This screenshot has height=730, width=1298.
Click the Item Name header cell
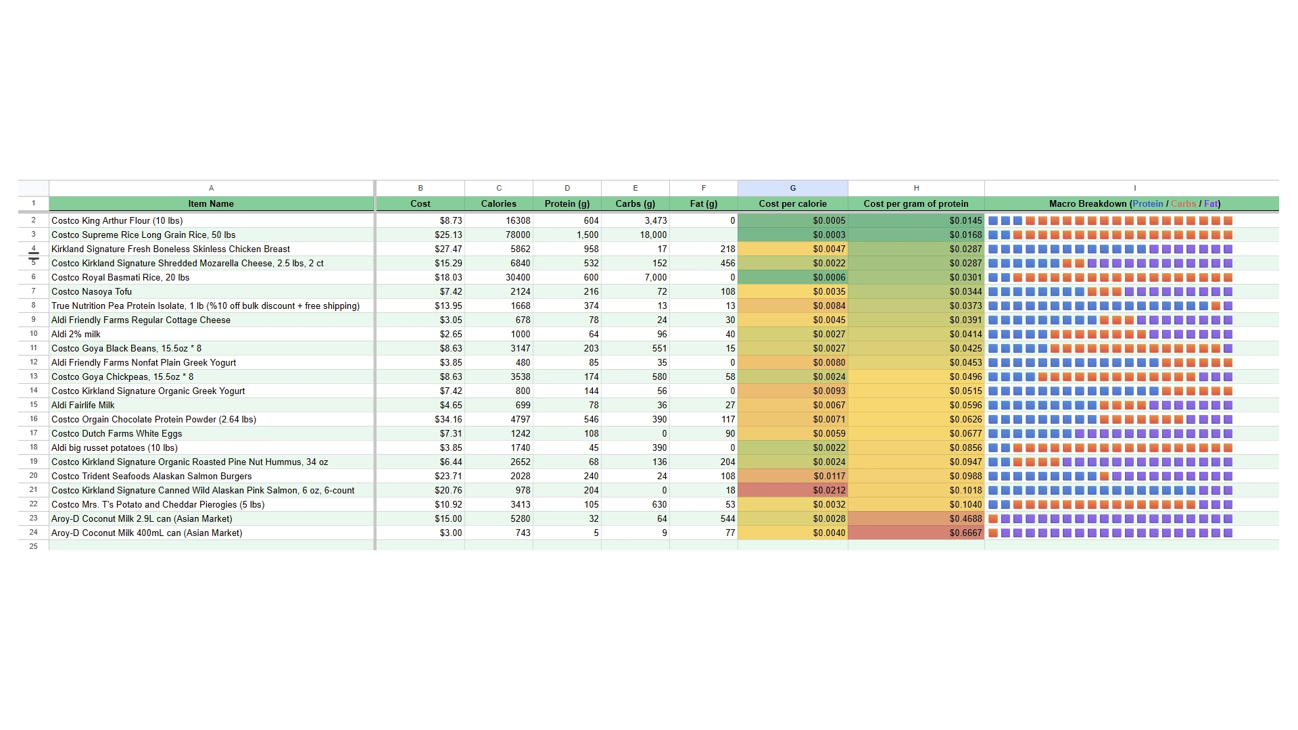coord(211,203)
